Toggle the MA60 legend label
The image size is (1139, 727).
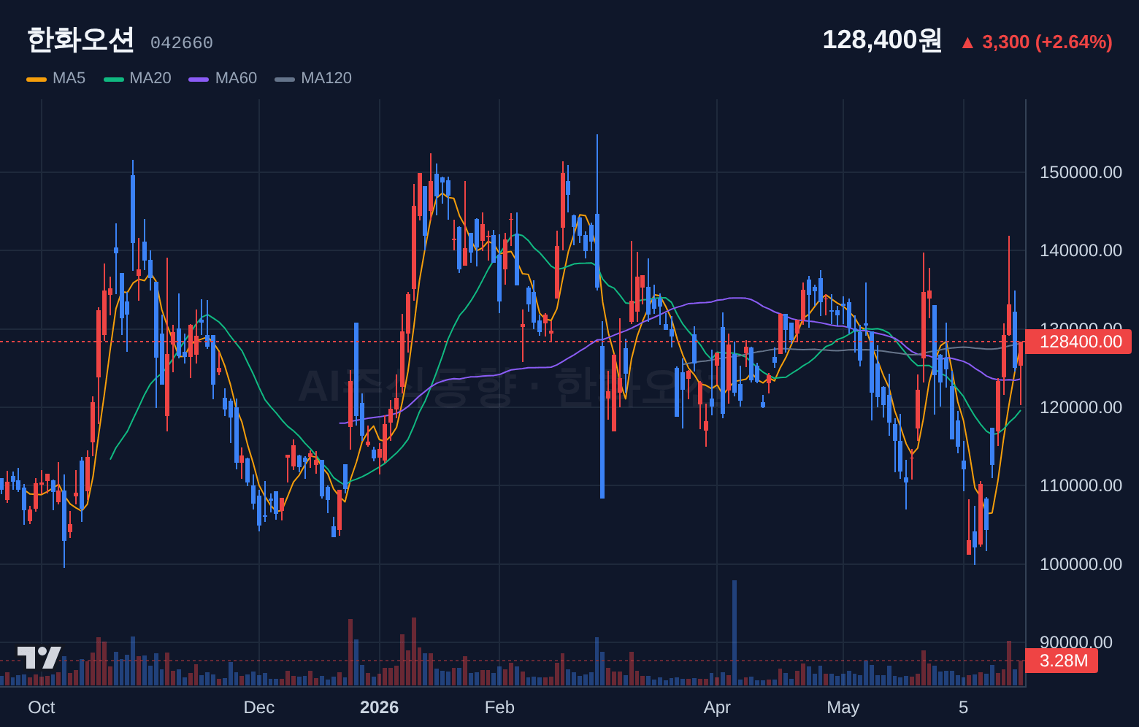(237, 78)
